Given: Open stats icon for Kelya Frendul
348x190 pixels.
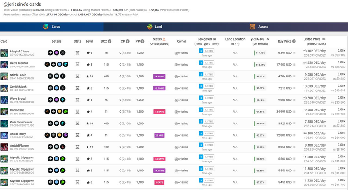Looking at the screenshot, I should 77,65.
